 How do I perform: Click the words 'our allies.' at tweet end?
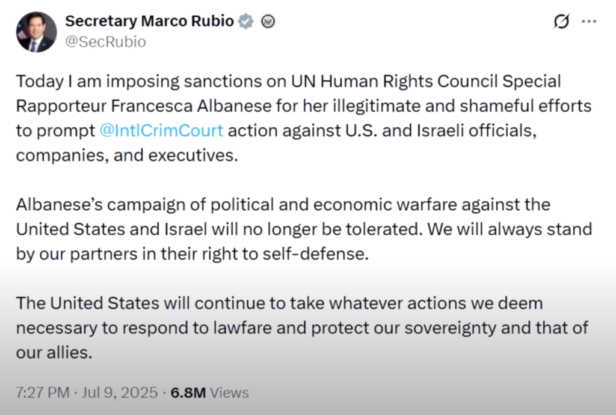click(x=54, y=353)
